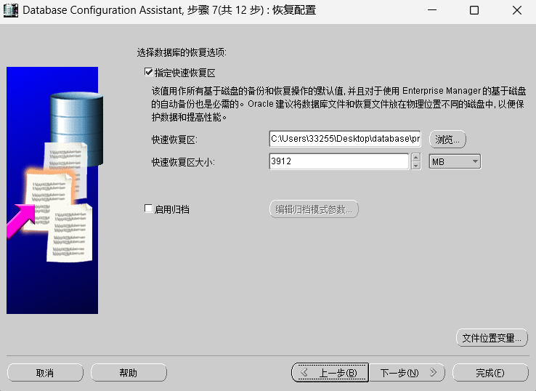Screen dimensions: 536x391
Task: Uncheck the 指定快速恢复区 checkbox
Action: pyautogui.click(x=149, y=72)
